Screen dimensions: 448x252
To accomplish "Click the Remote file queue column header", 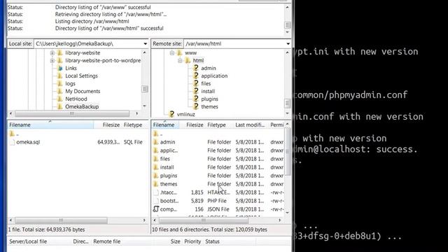I will [106, 241].
